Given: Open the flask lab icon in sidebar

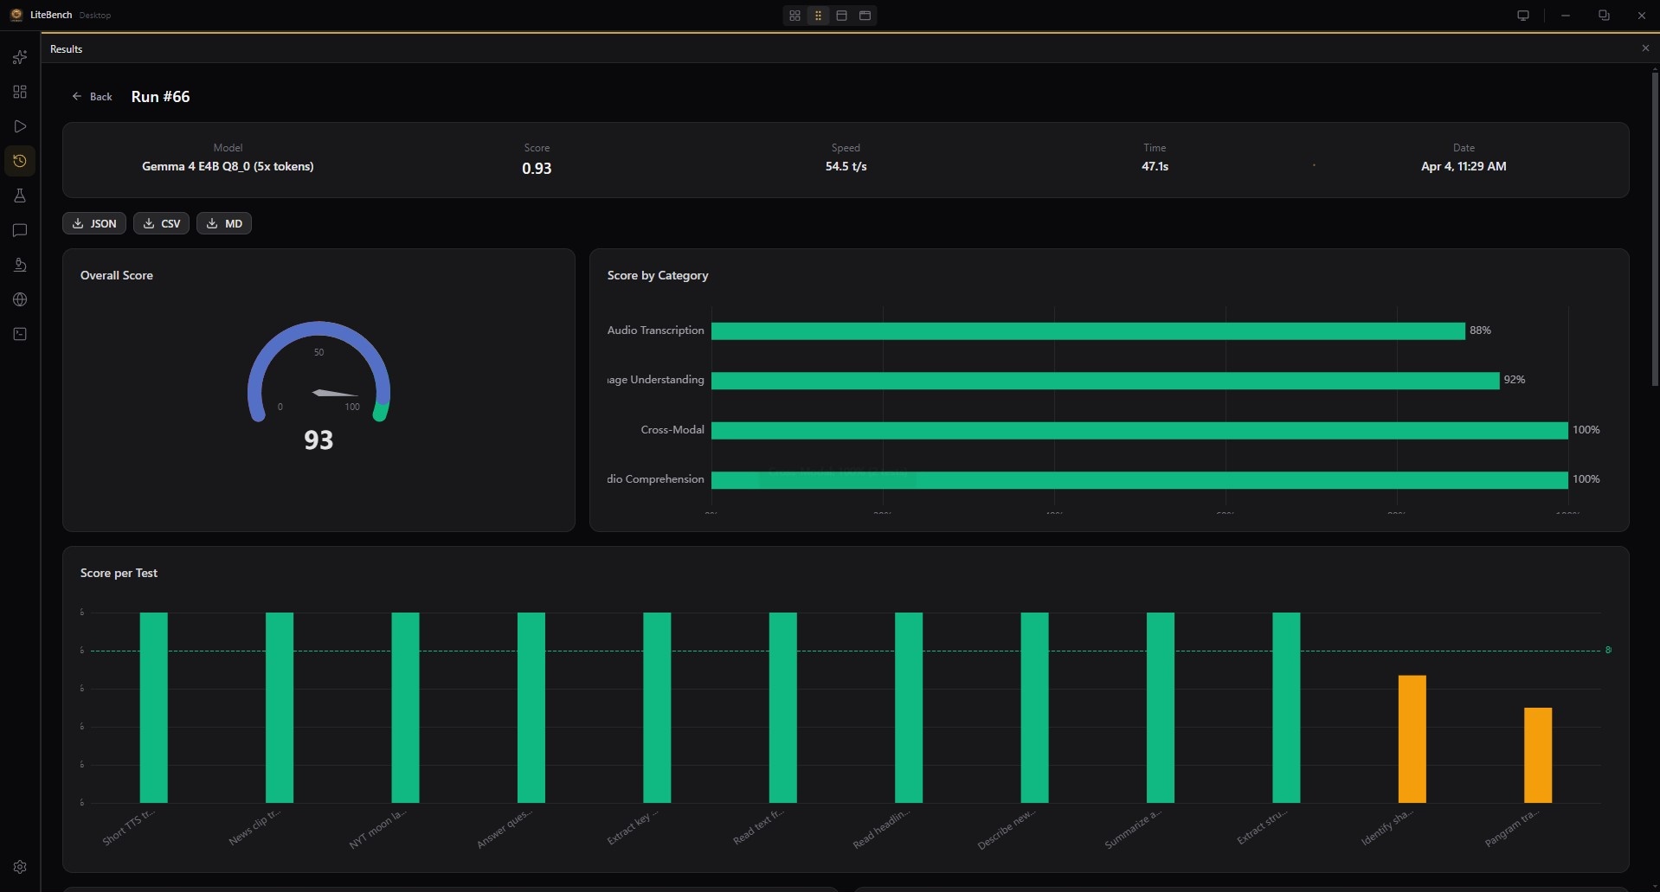Looking at the screenshot, I should click(x=20, y=196).
